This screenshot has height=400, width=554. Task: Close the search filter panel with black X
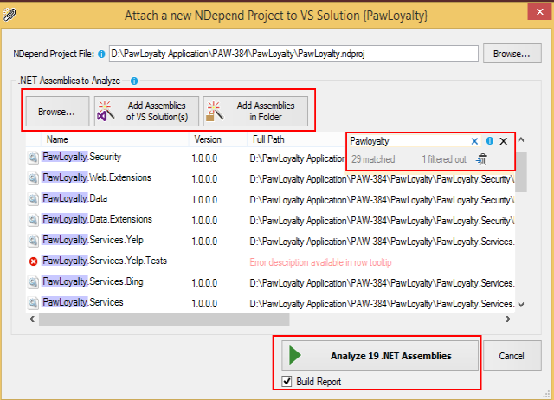pyautogui.click(x=504, y=141)
